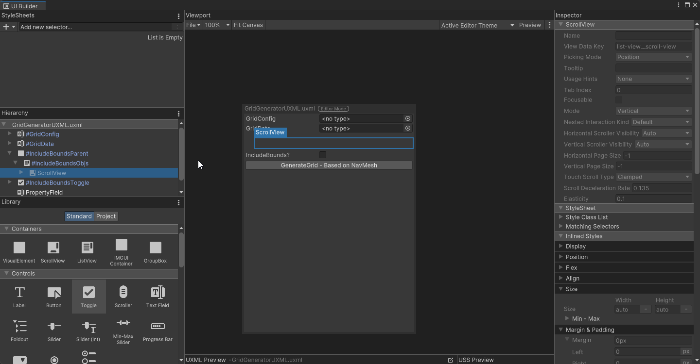The image size is (700, 364).
Task: Open the Active Editor Theme dropdown
Action: point(477,25)
